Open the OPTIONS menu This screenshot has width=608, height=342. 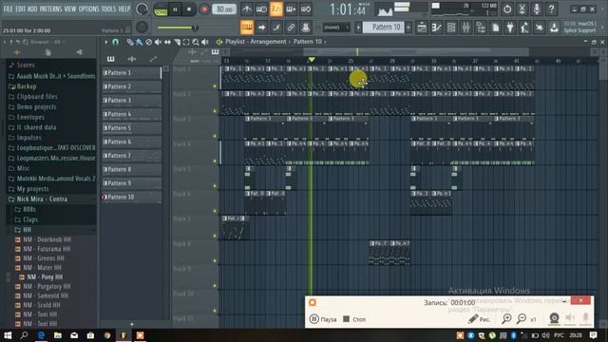[x=88, y=9]
